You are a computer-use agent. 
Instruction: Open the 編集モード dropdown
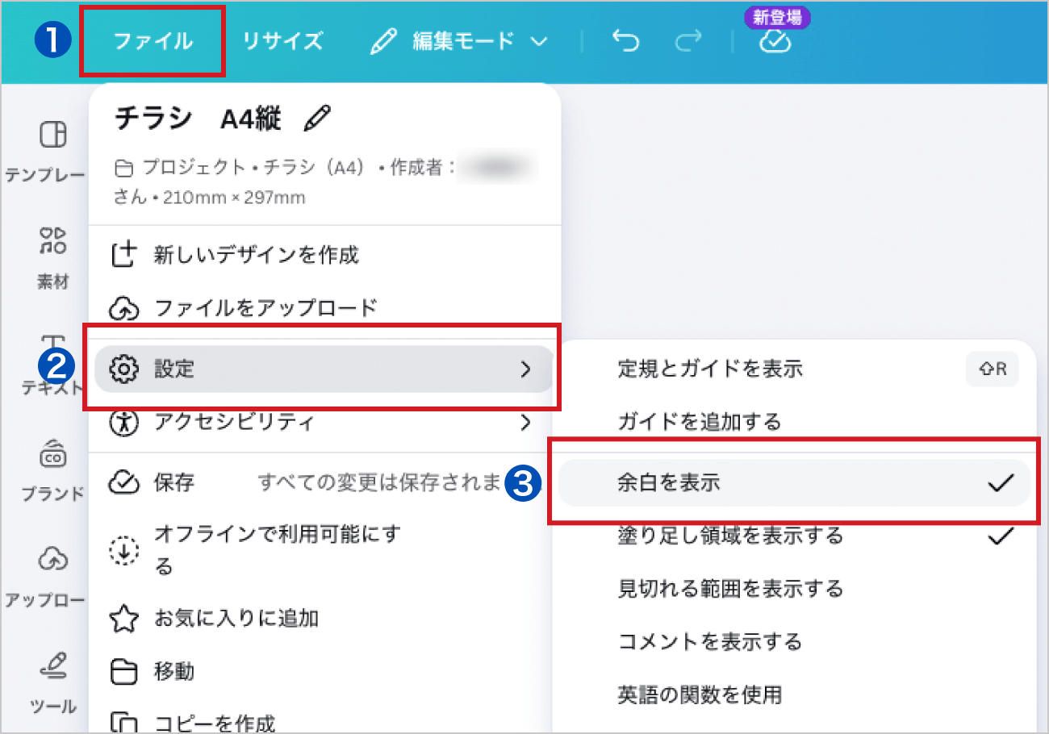click(x=458, y=41)
